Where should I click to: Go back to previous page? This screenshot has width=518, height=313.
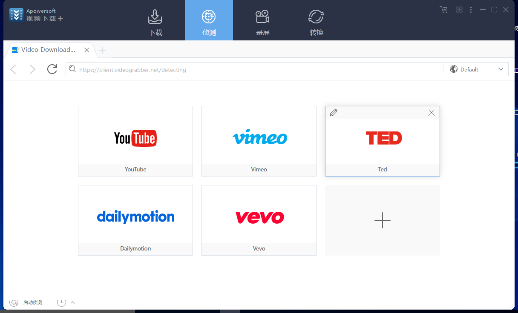point(13,69)
